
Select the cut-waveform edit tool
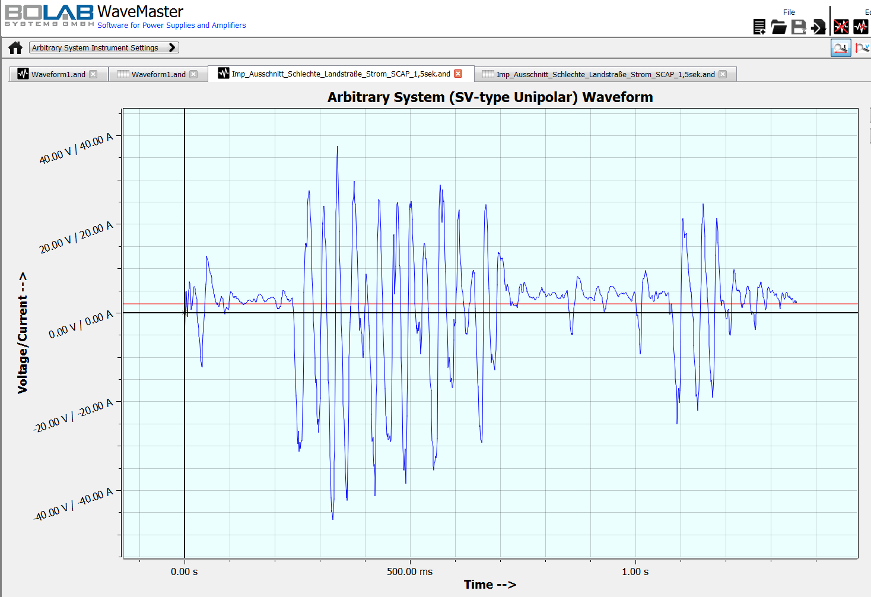[x=860, y=26]
